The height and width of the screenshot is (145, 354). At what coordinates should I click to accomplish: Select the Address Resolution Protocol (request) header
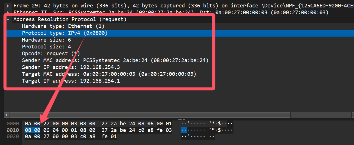[70, 19]
